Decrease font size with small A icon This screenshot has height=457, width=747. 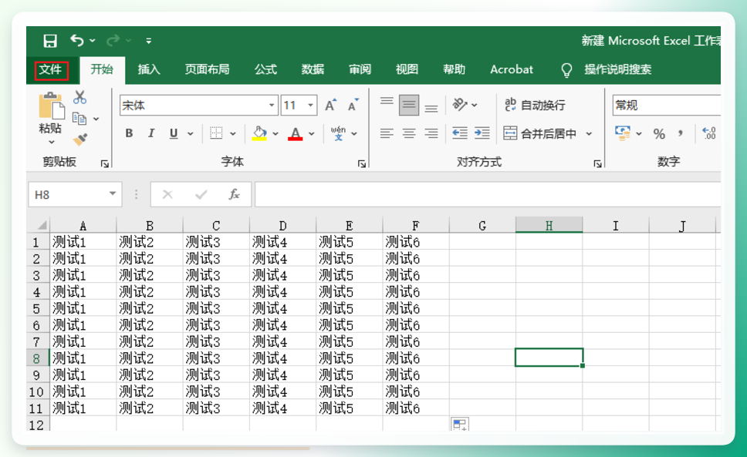[353, 105]
